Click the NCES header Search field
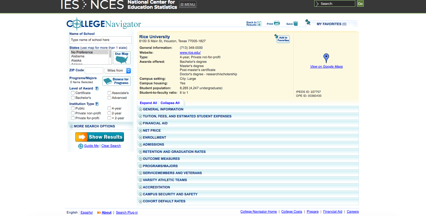Viewport: 426px width, 216px height. 335,4
